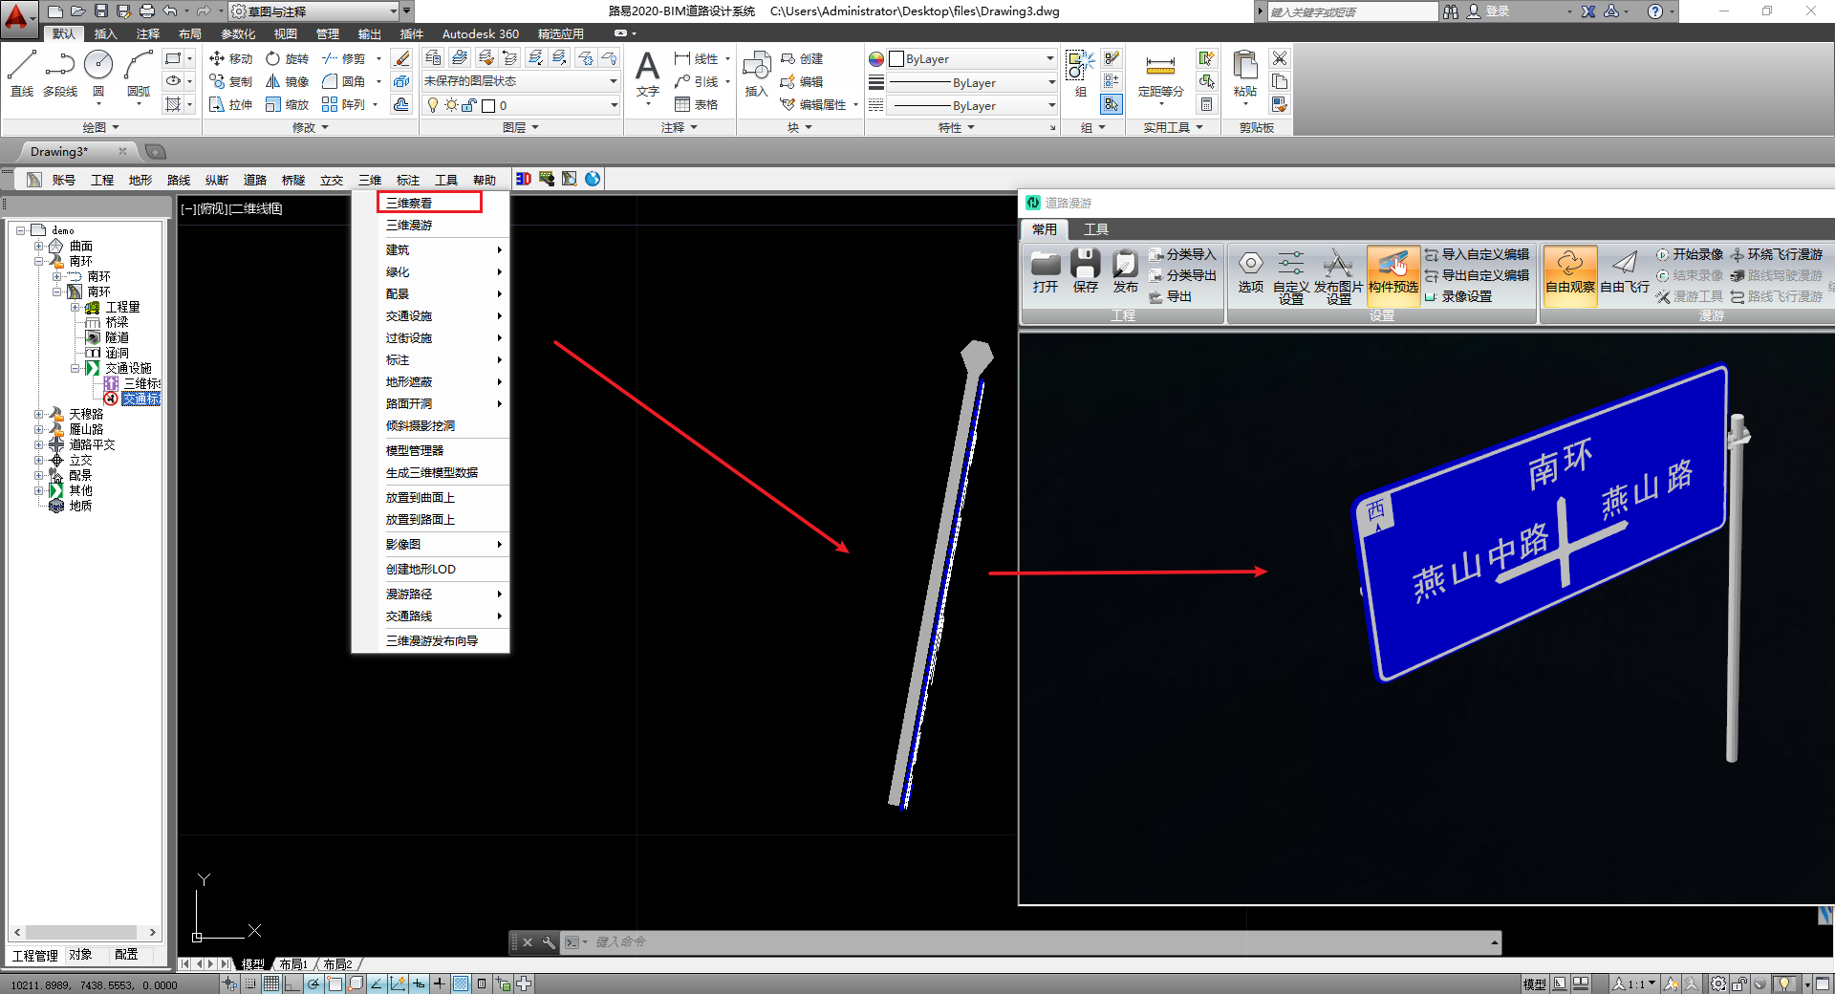Image resolution: width=1835 pixels, height=994 pixels.
Task: Click the 发布 publish icon
Action: pyautogui.click(x=1125, y=270)
